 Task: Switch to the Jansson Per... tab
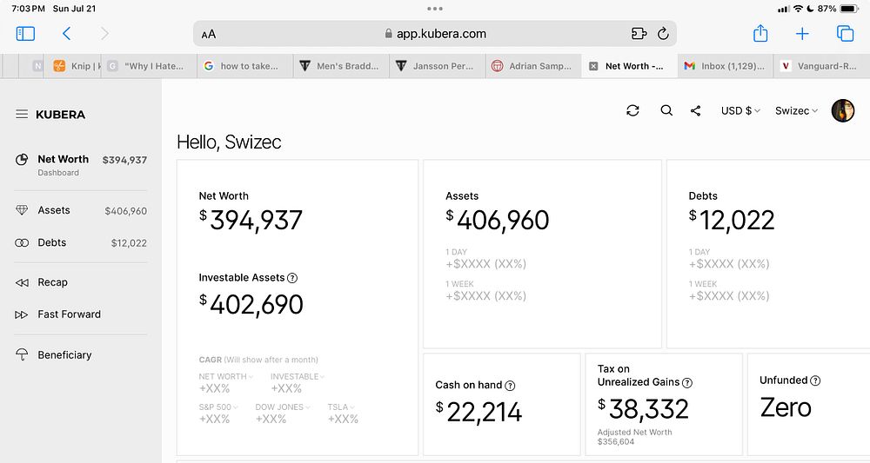point(438,66)
